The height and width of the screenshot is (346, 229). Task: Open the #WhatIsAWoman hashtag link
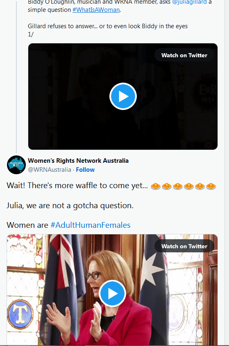point(96,10)
